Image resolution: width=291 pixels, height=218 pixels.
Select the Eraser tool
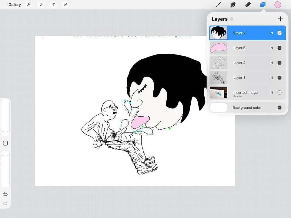tap(248, 5)
